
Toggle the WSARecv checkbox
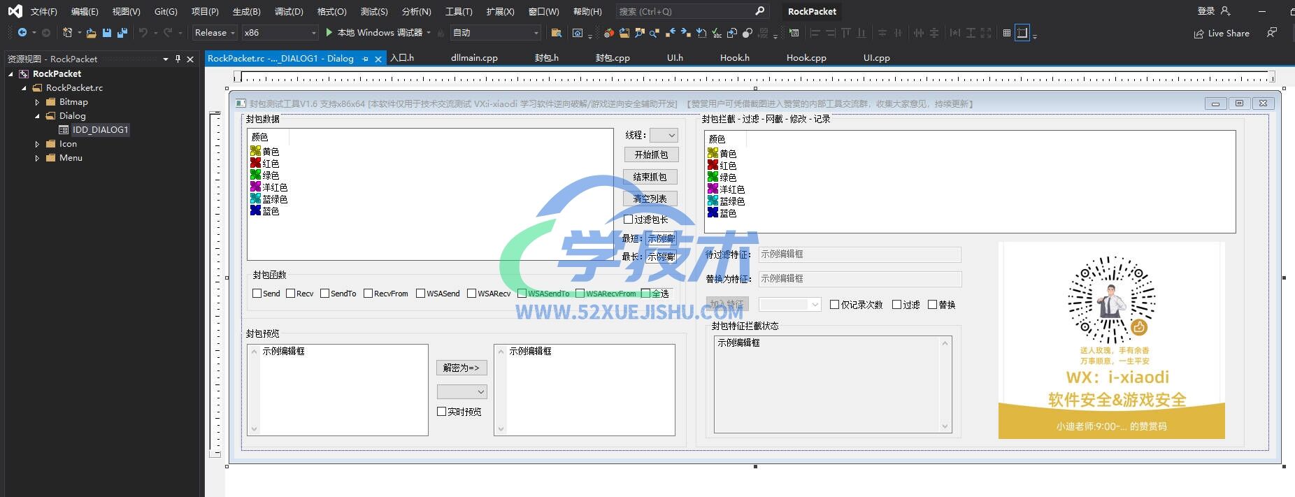(x=471, y=294)
